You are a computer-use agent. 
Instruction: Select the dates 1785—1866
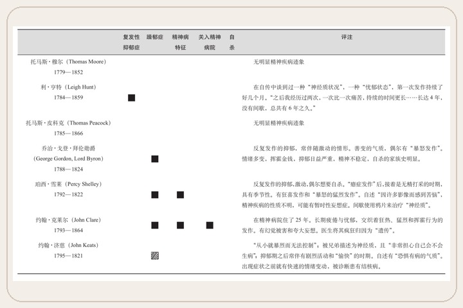click(x=68, y=133)
